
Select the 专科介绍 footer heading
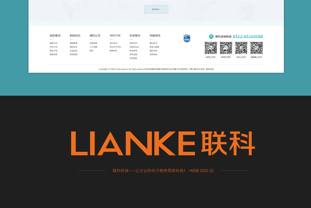click(115, 36)
